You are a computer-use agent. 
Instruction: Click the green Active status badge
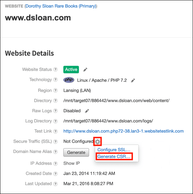click(x=71, y=70)
